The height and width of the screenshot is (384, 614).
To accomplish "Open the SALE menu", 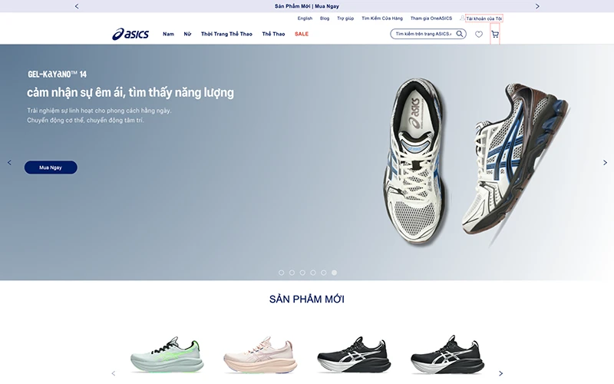I will 302,34.
